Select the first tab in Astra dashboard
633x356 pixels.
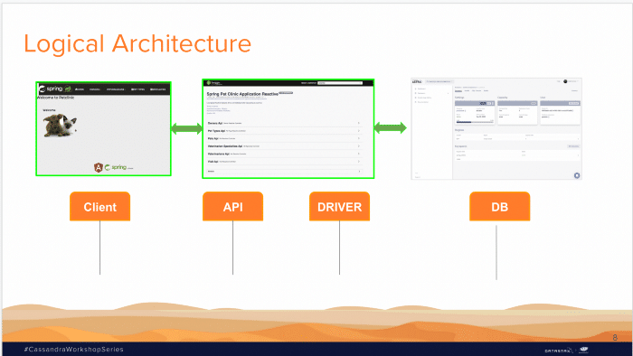pyautogui.click(x=458, y=90)
